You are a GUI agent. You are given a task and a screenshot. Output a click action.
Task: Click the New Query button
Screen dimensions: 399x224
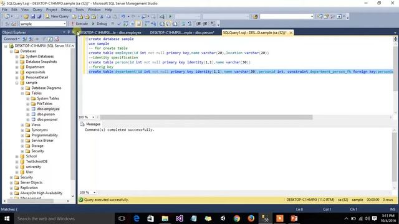point(57,17)
